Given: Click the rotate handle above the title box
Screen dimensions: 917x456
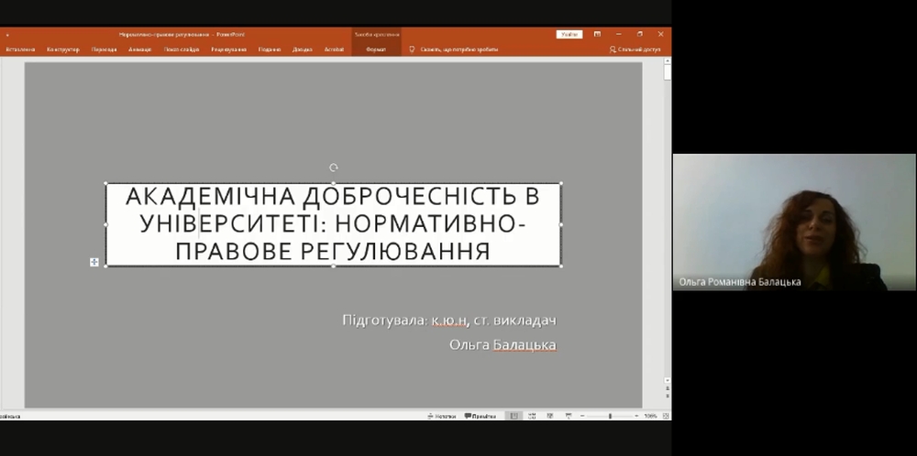Looking at the screenshot, I should (x=334, y=168).
